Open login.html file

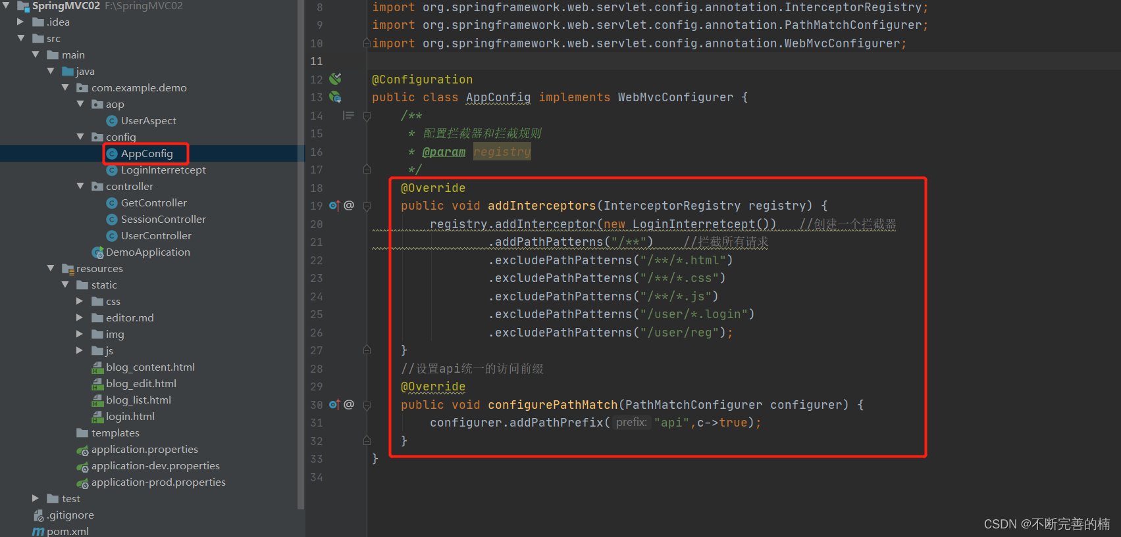130,416
